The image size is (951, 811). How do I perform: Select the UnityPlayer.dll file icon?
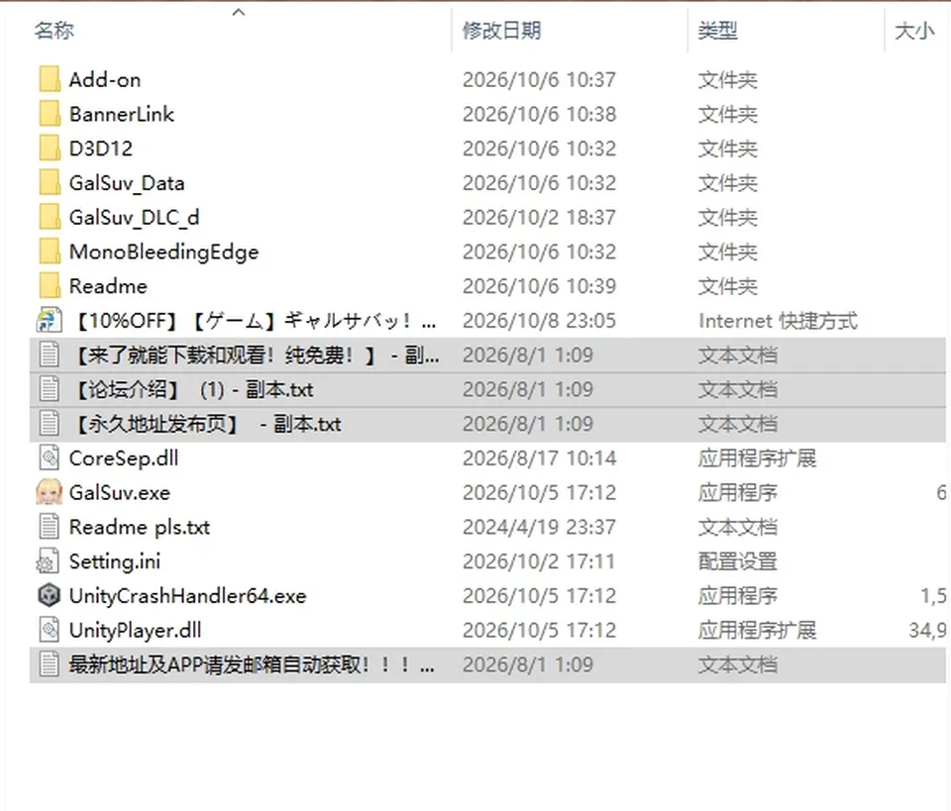tap(50, 631)
